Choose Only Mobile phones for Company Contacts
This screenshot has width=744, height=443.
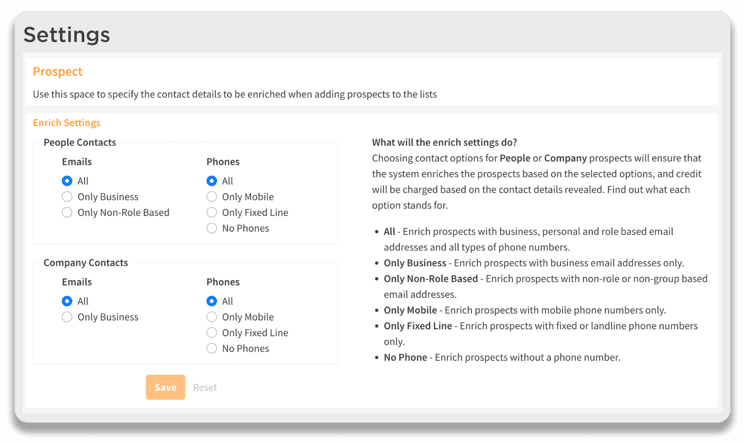[x=212, y=317]
